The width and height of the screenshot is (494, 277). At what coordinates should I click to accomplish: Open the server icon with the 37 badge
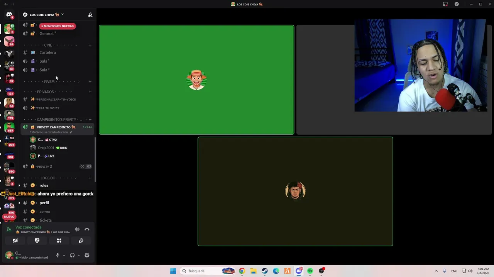9,78
